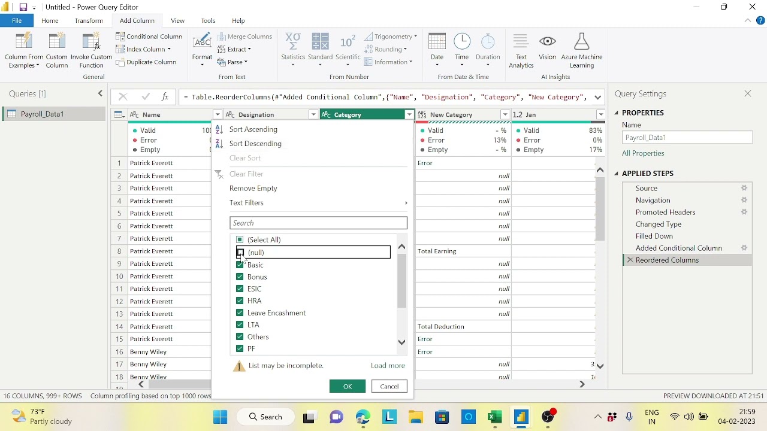This screenshot has width=767, height=431.
Task: Choose Sort Ascending
Action: 253,129
